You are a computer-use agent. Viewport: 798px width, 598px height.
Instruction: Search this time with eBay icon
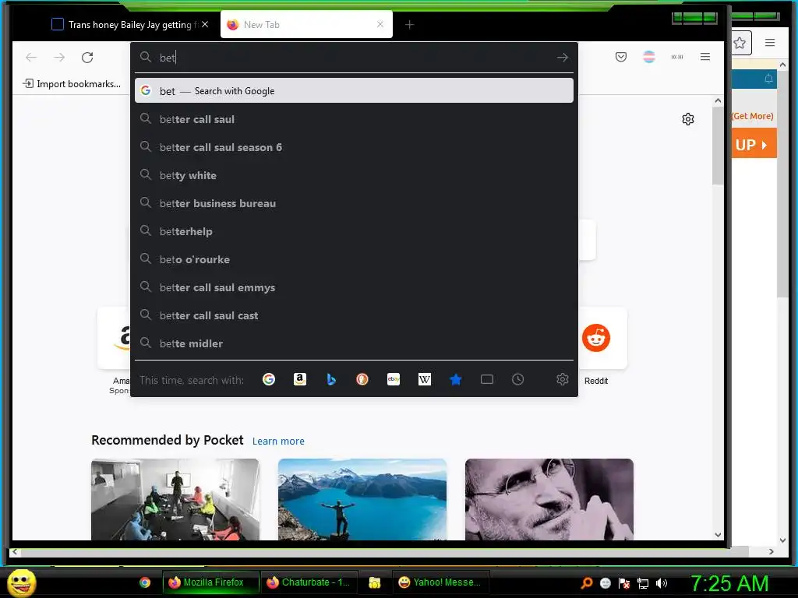pyautogui.click(x=394, y=379)
